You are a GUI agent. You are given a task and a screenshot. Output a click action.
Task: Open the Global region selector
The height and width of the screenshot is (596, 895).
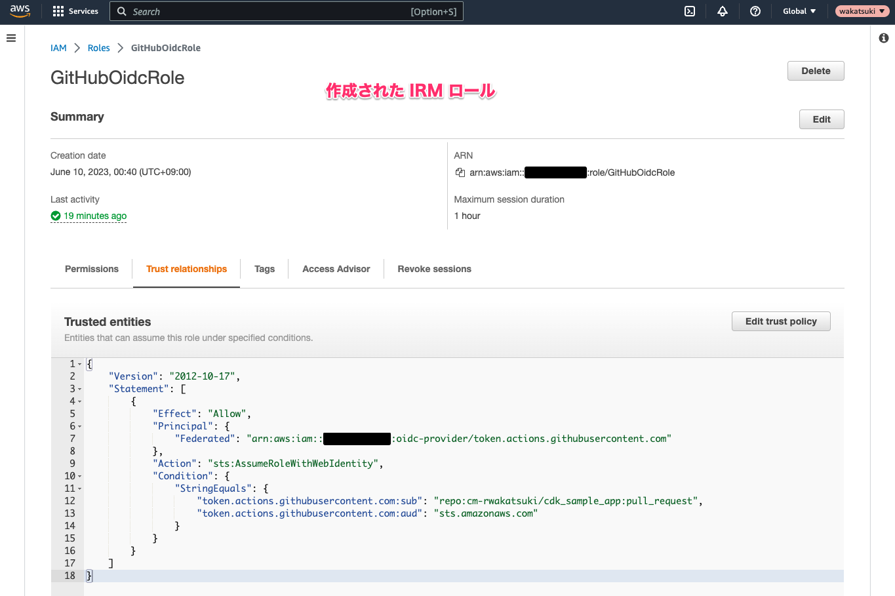[x=798, y=11]
